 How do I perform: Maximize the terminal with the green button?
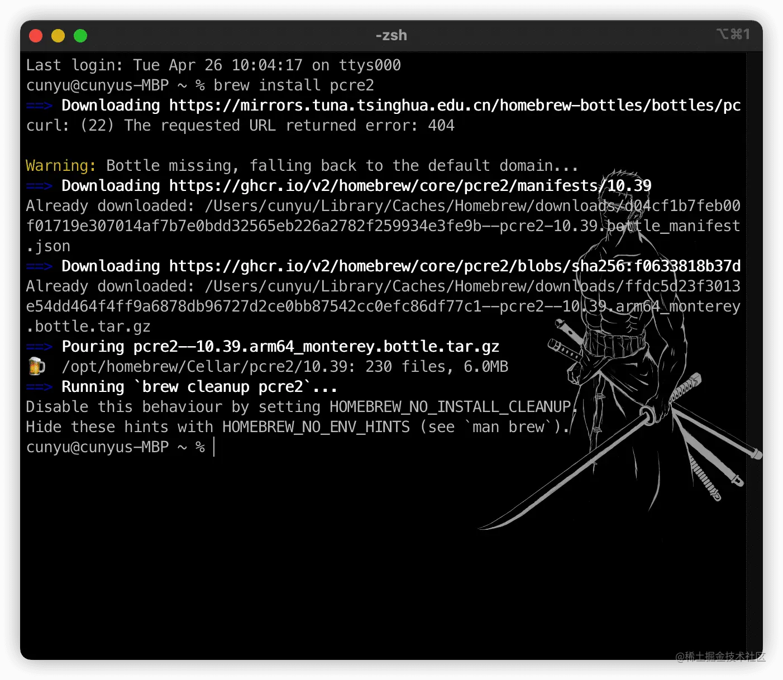[x=80, y=36]
